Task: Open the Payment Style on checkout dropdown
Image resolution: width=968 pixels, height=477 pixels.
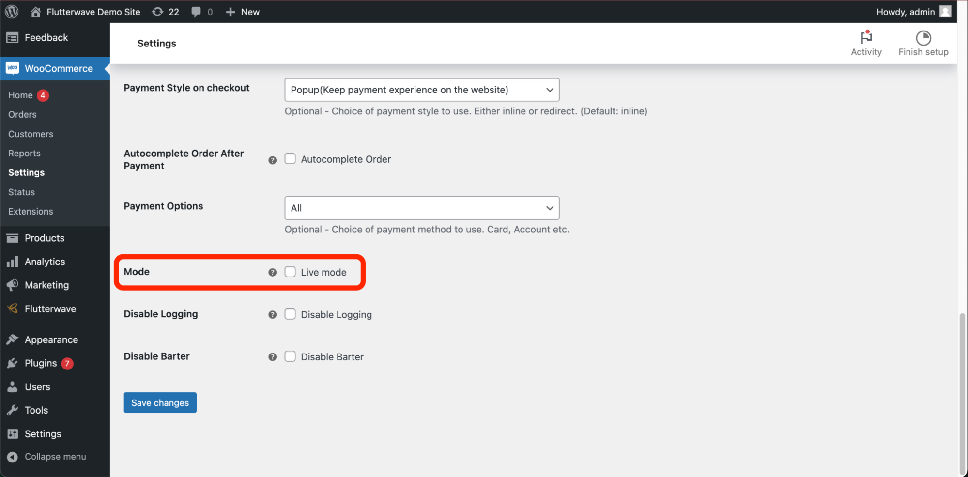Action: coord(422,90)
